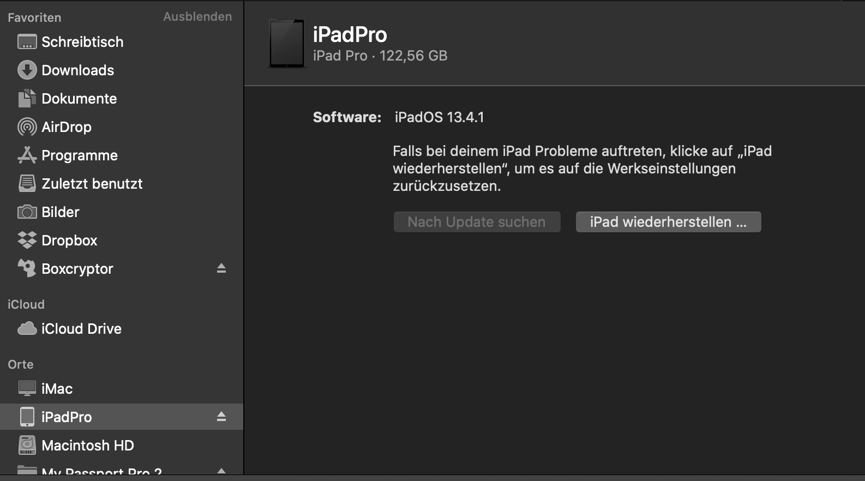Click the iCloud section header
Image resolution: width=865 pixels, height=481 pixels.
pos(26,304)
